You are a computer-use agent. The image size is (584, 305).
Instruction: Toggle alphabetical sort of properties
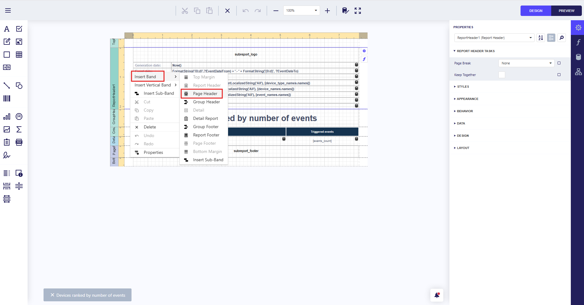[540, 38]
